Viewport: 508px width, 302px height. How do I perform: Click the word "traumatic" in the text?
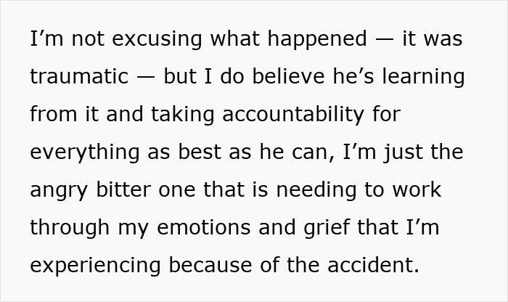tap(79, 76)
